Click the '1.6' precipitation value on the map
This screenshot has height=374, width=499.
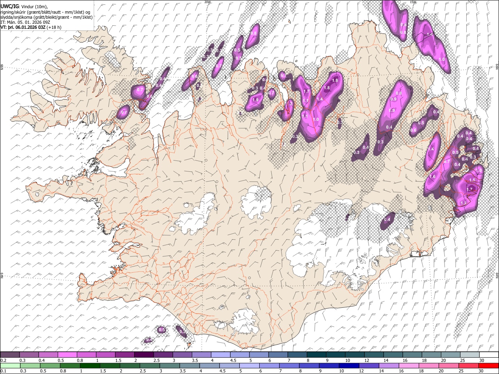pyautogui.click(x=432, y=176)
